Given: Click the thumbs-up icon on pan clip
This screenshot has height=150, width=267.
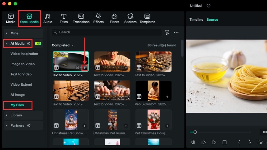Looking at the screenshot, I should (x=55, y=54).
